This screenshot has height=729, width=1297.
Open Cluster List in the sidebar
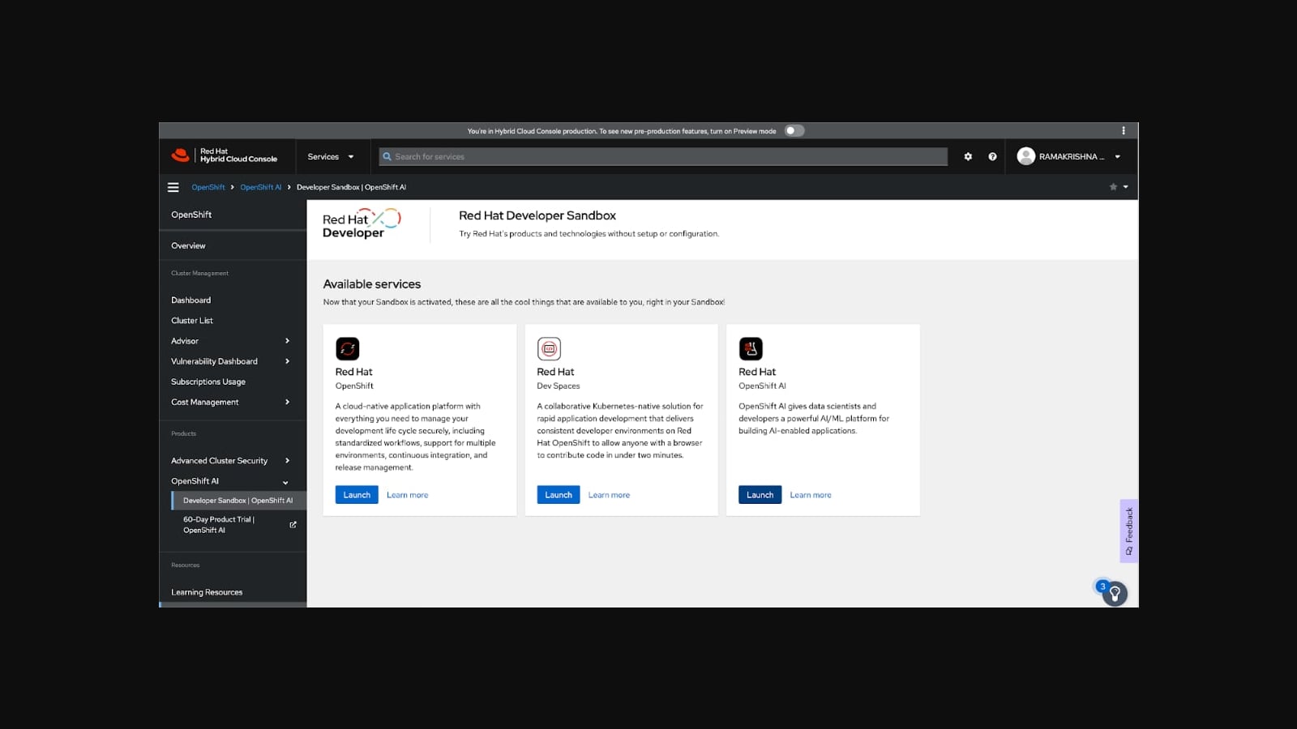[192, 321]
